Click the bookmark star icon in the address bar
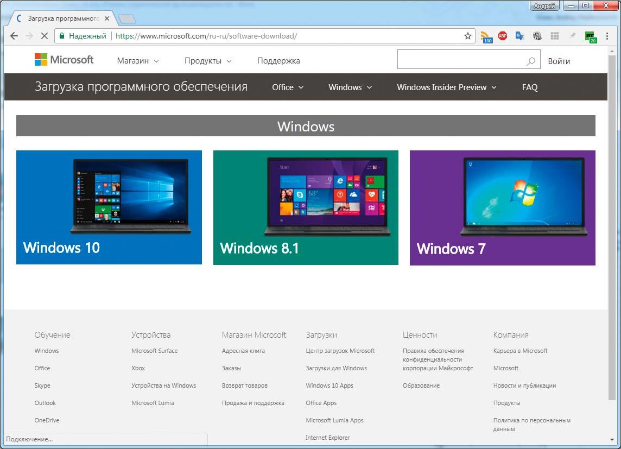The image size is (621, 449). coord(467,36)
